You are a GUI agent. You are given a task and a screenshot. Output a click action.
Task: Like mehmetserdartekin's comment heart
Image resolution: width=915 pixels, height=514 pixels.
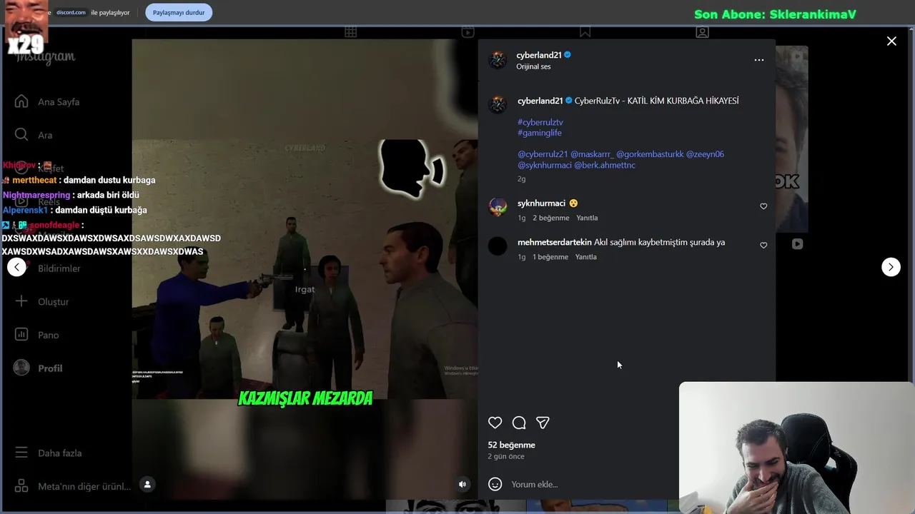pos(763,246)
